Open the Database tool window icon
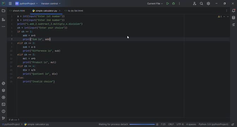The image size is (237, 127). coord(233,18)
